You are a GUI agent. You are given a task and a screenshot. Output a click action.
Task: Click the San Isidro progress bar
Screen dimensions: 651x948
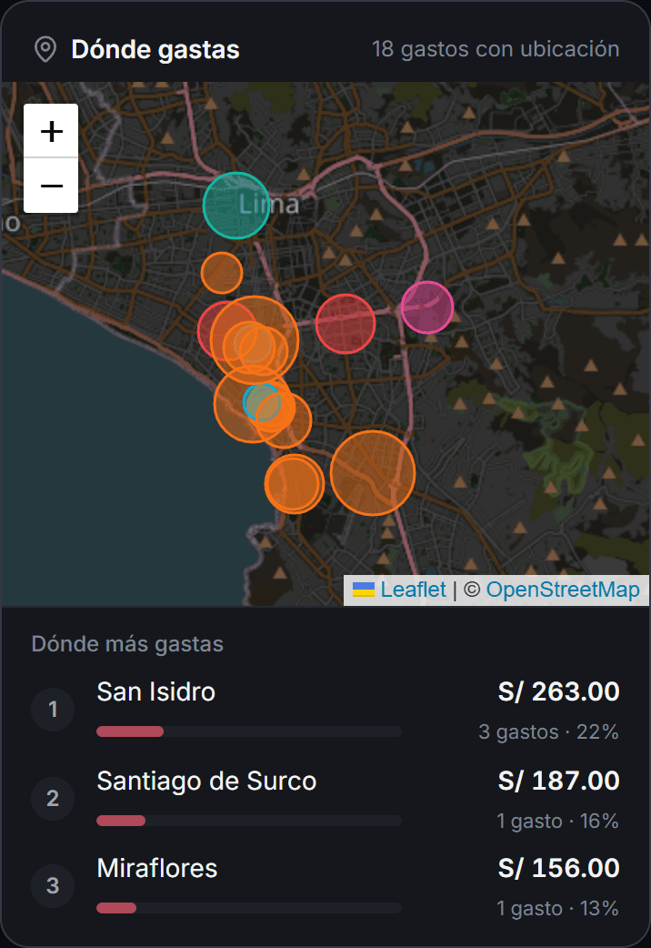click(x=249, y=731)
